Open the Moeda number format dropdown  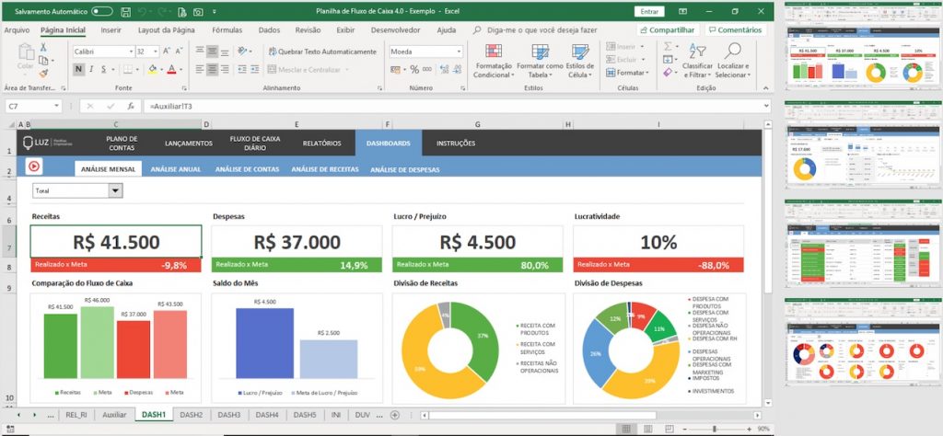pyautogui.click(x=459, y=52)
